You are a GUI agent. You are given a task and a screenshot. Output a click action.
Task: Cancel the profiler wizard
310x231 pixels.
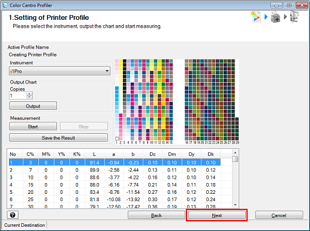[279, 215]
